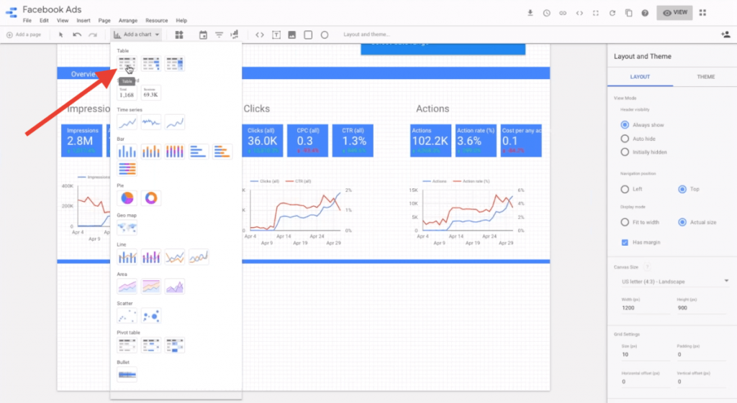Open the Arrange menu
This screenshot has height=403, width=737.
[128, 21]
